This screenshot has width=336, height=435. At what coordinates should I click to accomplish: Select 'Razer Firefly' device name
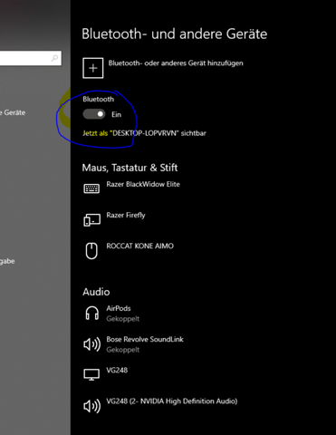[x=126, y=216]
